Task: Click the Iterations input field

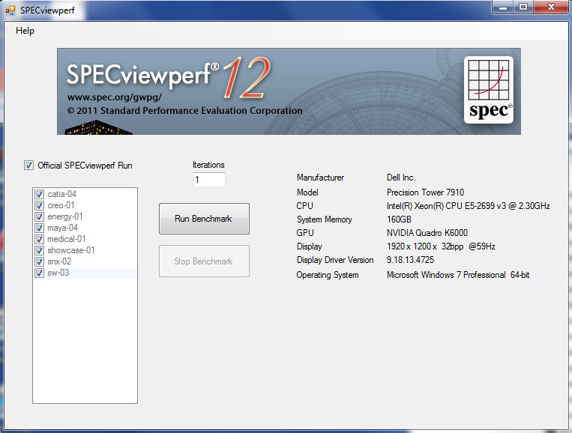Action: pyautogui.click(x=208, y=180)
